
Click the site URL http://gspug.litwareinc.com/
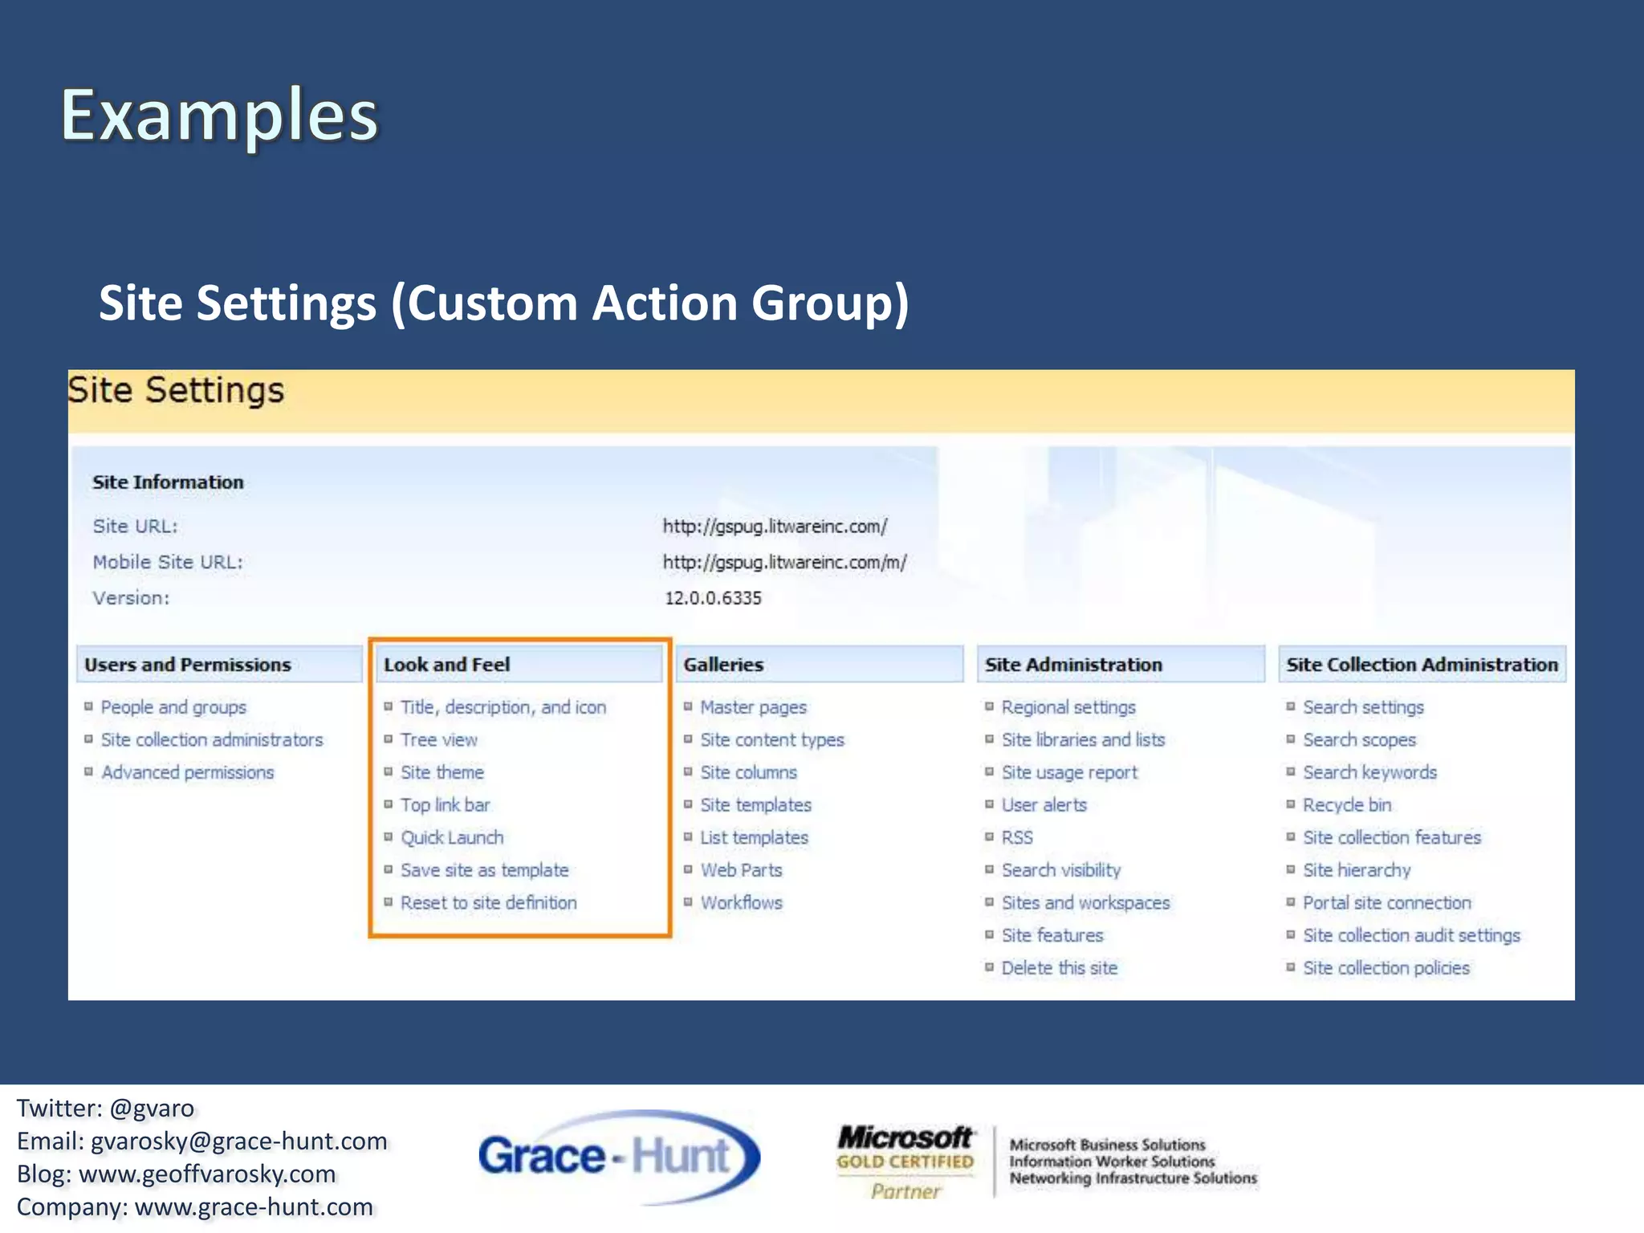click(x=775, y=527)
